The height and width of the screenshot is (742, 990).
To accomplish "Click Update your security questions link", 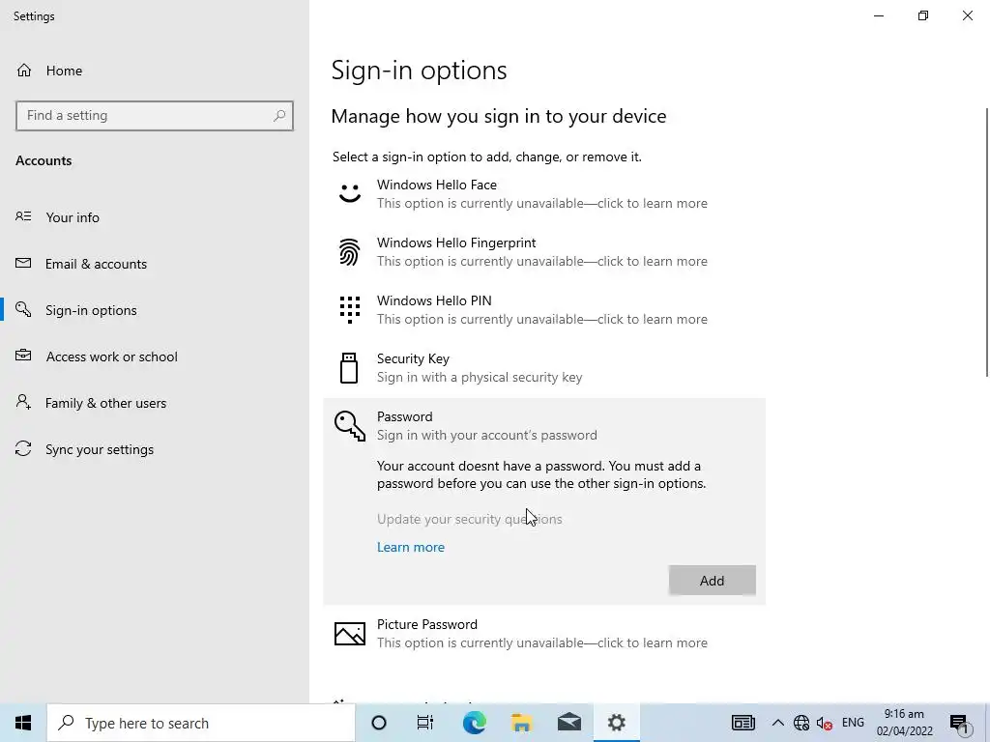I will click(x=469, y=519).
